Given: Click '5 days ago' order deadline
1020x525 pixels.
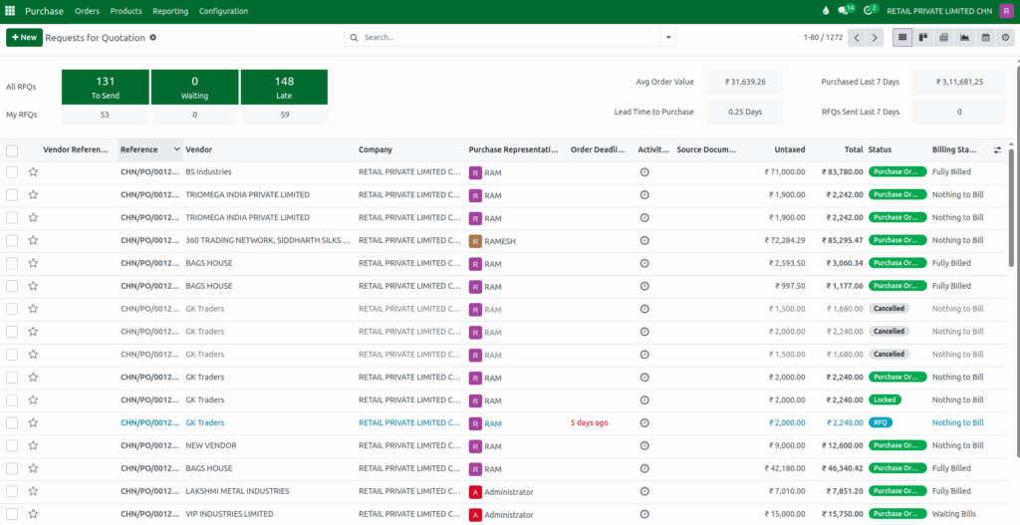Looking at the screenshot, I should [x=590, y=422].
